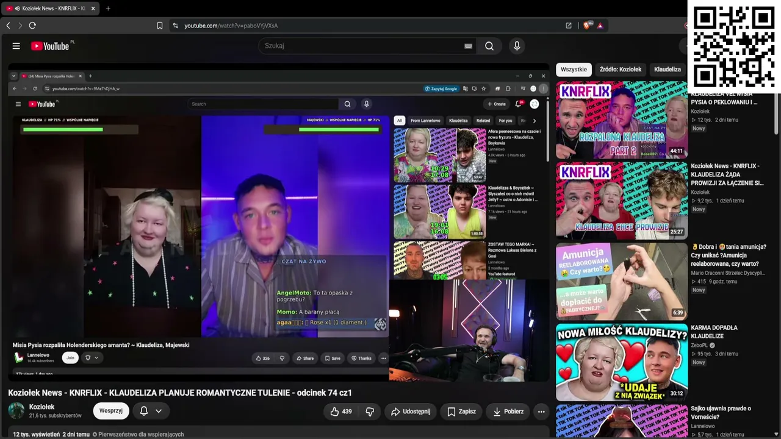Open the Amunicja reelaborowana thumbnail
This screenshot has height=439, width=781.
click(x=622, y=281)
